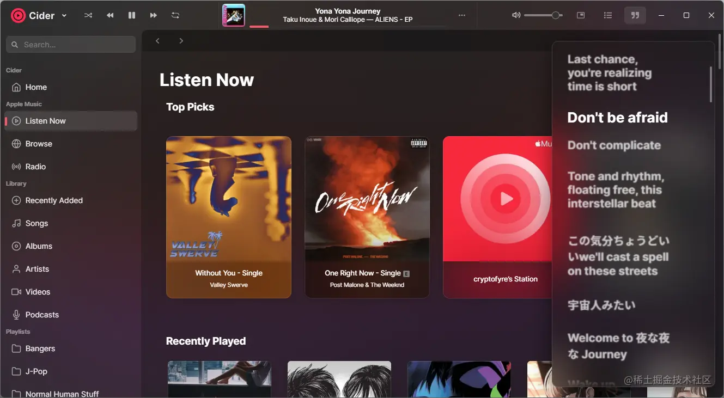Open Recently Added library

pos(71,200)
